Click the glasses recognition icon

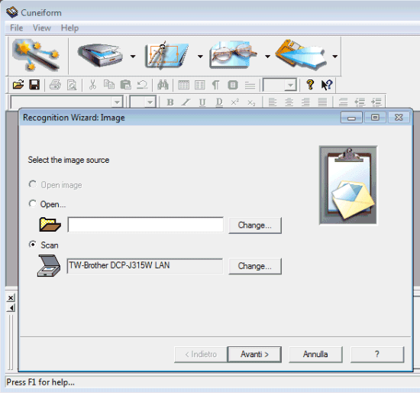click(x=234, y=55)
